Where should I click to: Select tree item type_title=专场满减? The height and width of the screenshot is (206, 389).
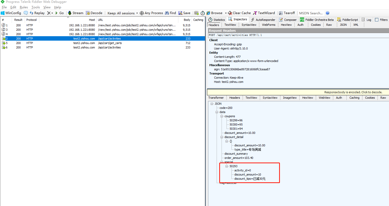(x=248, y=149)
